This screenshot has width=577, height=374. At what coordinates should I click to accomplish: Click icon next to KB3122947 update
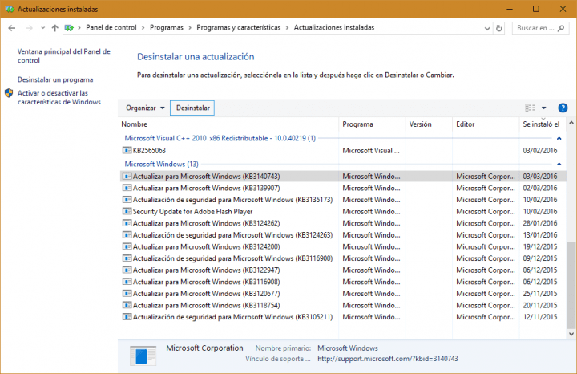[x=127, y=270]
